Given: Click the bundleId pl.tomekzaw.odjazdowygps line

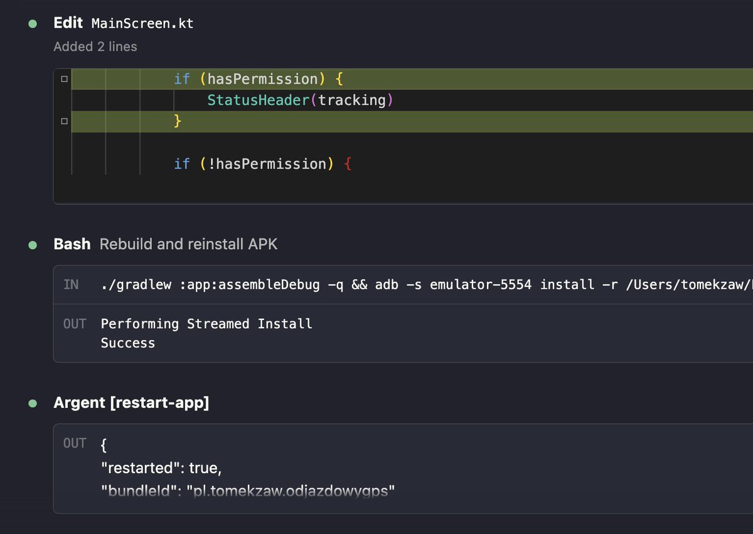Looking at the screenshot, I should pyautogui.click(x=248, y=490).
